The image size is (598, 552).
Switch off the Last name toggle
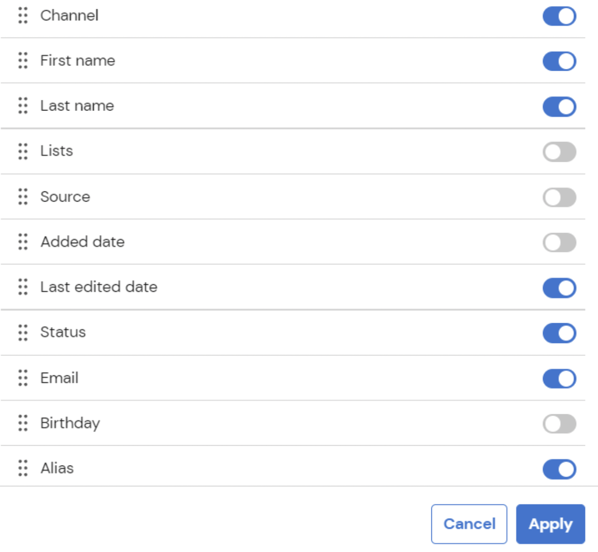[x=559, y=107]
